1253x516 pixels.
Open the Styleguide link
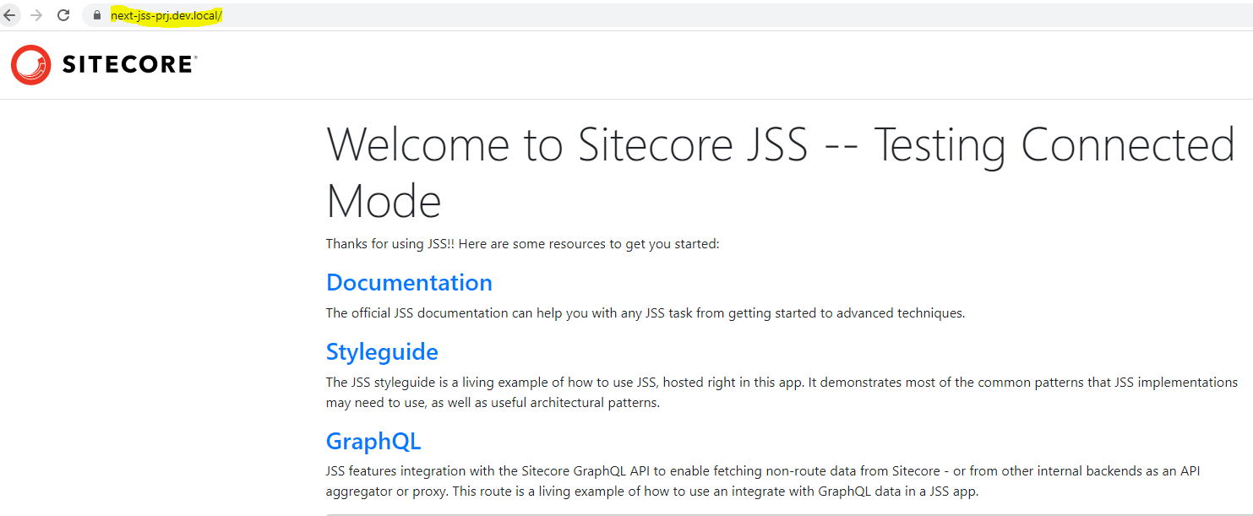[x=382, y=351]
